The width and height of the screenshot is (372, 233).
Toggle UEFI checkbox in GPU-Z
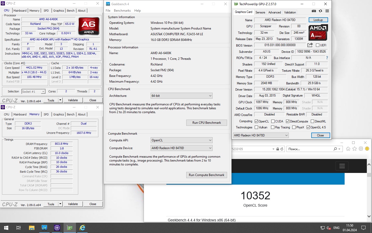coord(317,45)
